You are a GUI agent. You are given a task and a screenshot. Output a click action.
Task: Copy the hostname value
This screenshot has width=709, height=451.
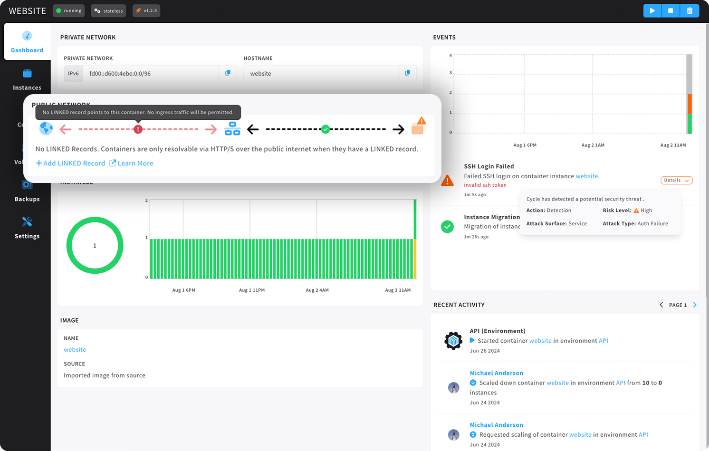tap(407, 73)
